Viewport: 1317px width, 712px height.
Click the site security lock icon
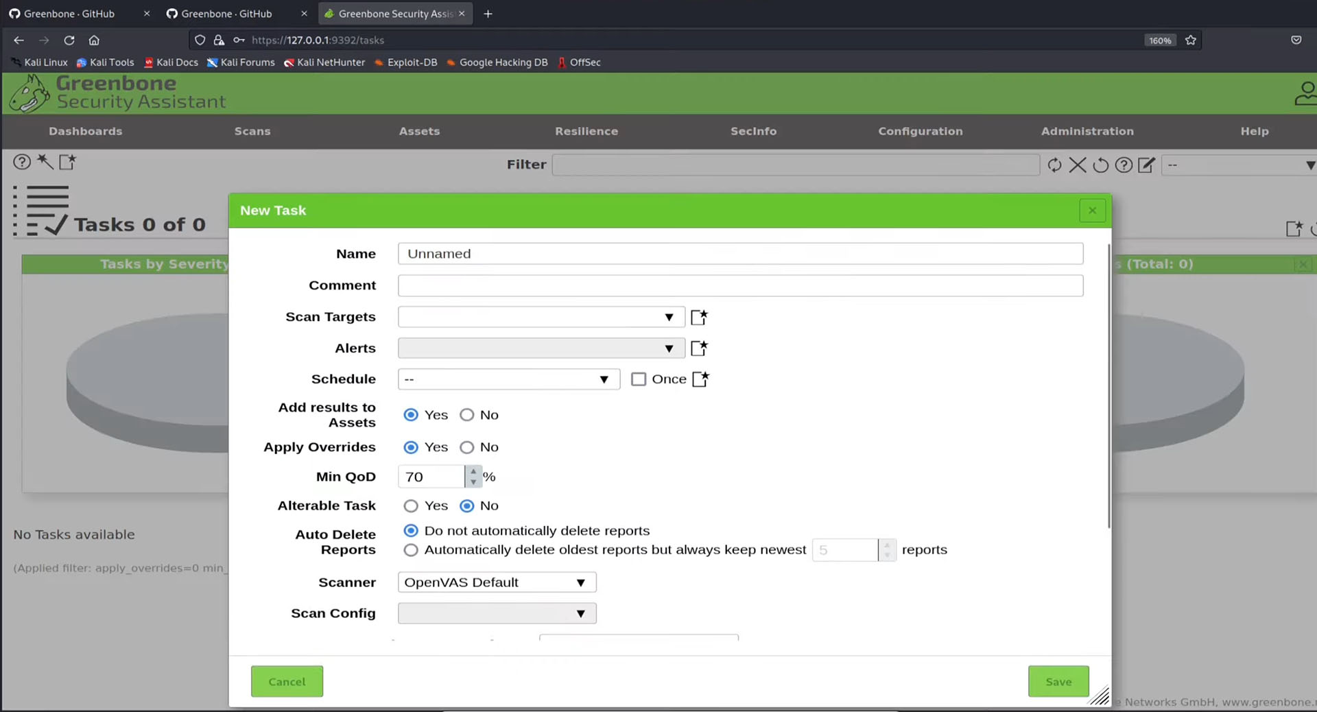(219, 40)
